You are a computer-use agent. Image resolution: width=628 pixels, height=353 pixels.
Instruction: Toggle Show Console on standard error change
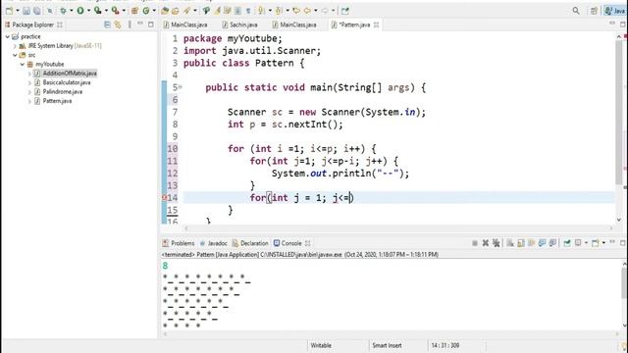click(x=552, y=243)
